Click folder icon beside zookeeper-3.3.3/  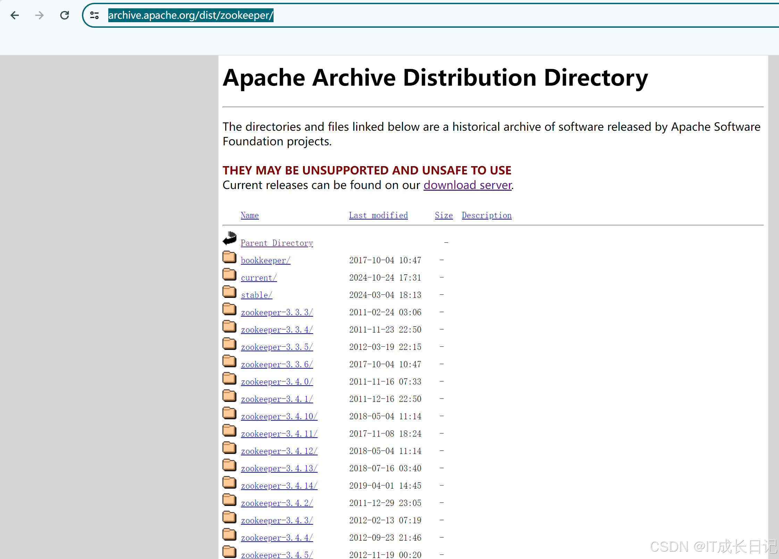[x=229, y=309]
